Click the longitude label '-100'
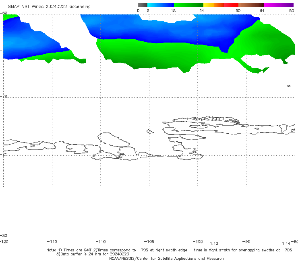The image size is (298, 261). click(198, 242)
